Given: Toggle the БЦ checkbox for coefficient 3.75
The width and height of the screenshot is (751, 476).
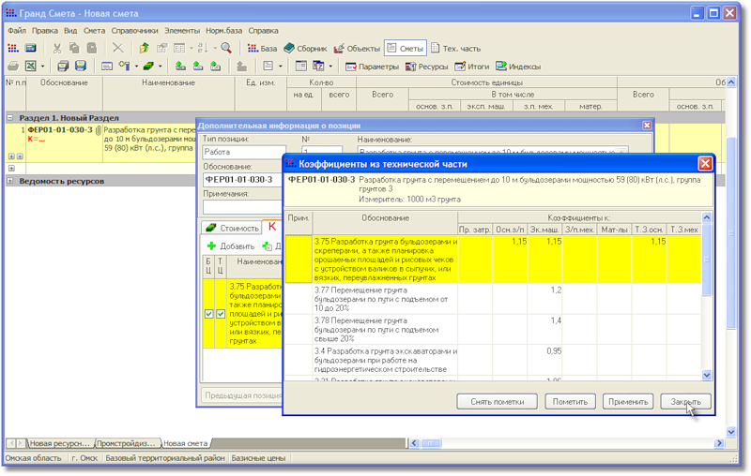Looking at the screenshot, I should point(208,314).
